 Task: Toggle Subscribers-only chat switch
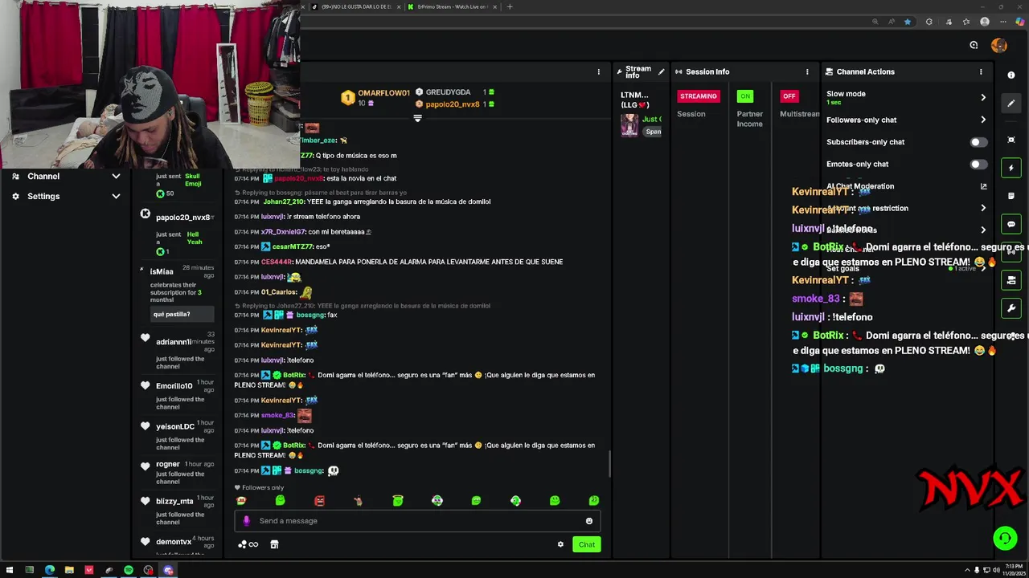[x=978, y=142]
